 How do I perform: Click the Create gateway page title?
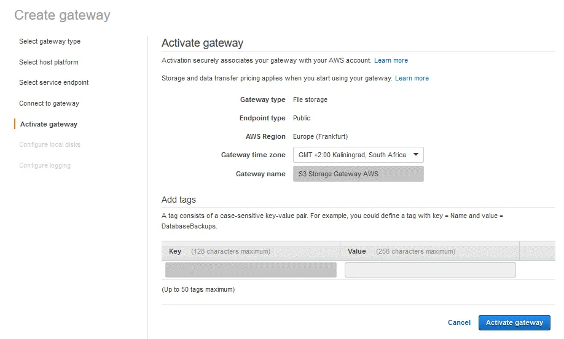[x=62, y=15]
